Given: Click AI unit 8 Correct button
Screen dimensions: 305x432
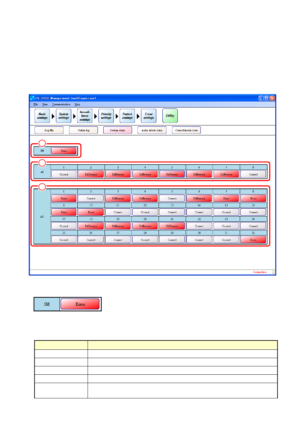Looking at the screenshot, I should 253,174.
